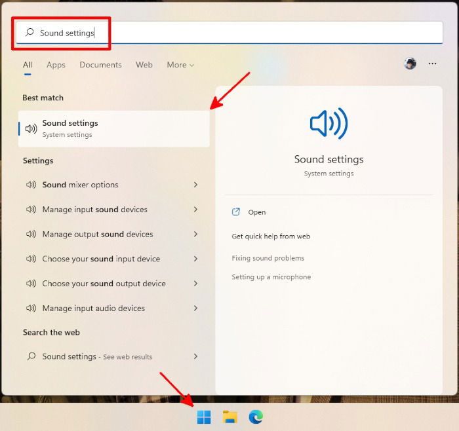Switch to the Apps search tab
Screen dimensions: 459x431
(x=56, y=65)
